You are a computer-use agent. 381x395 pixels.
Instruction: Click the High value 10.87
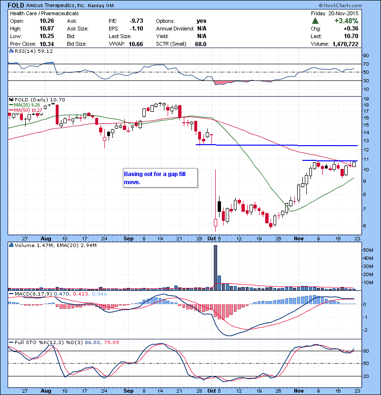coord(47,29)
